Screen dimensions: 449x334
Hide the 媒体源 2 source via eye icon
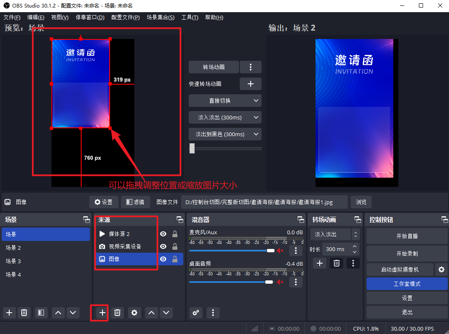[163, 234]
